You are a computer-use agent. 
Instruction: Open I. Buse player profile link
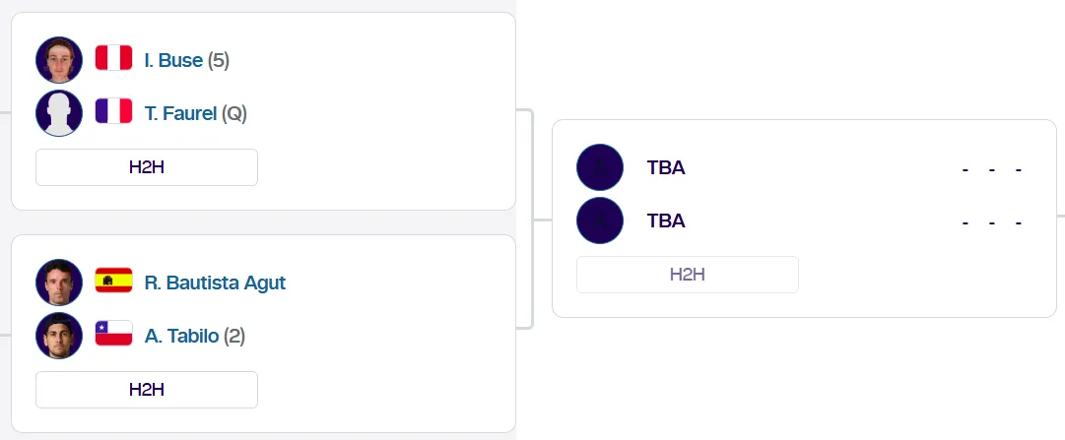tap(173, 60)
